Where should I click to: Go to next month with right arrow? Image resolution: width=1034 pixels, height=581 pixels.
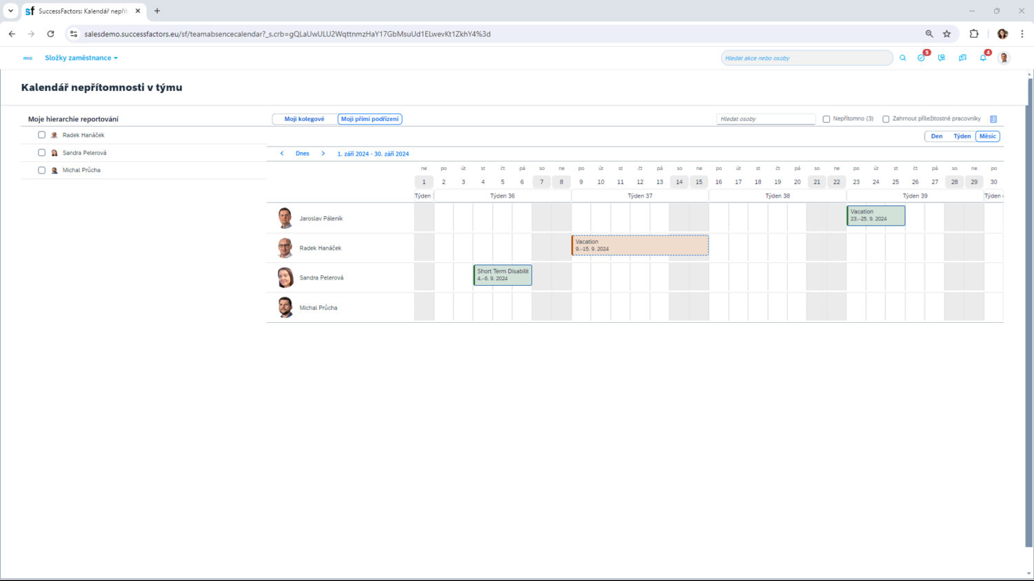pos(323,154)
